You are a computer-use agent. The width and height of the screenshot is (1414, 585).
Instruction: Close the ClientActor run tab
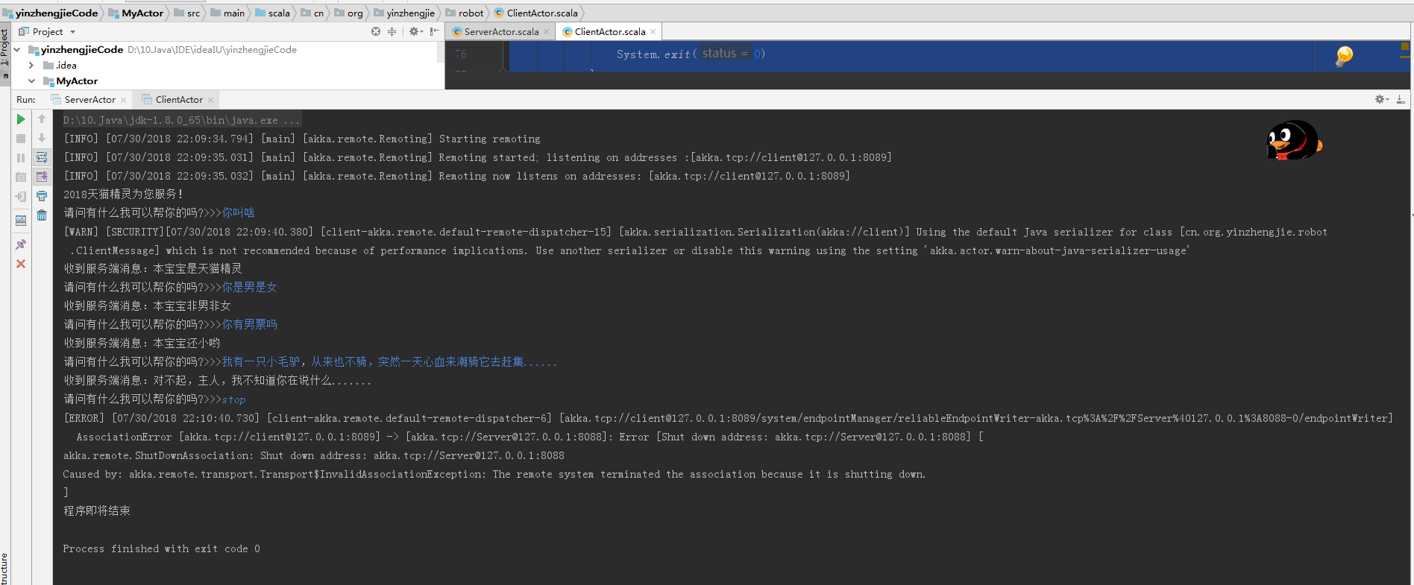tap(211, 100)
